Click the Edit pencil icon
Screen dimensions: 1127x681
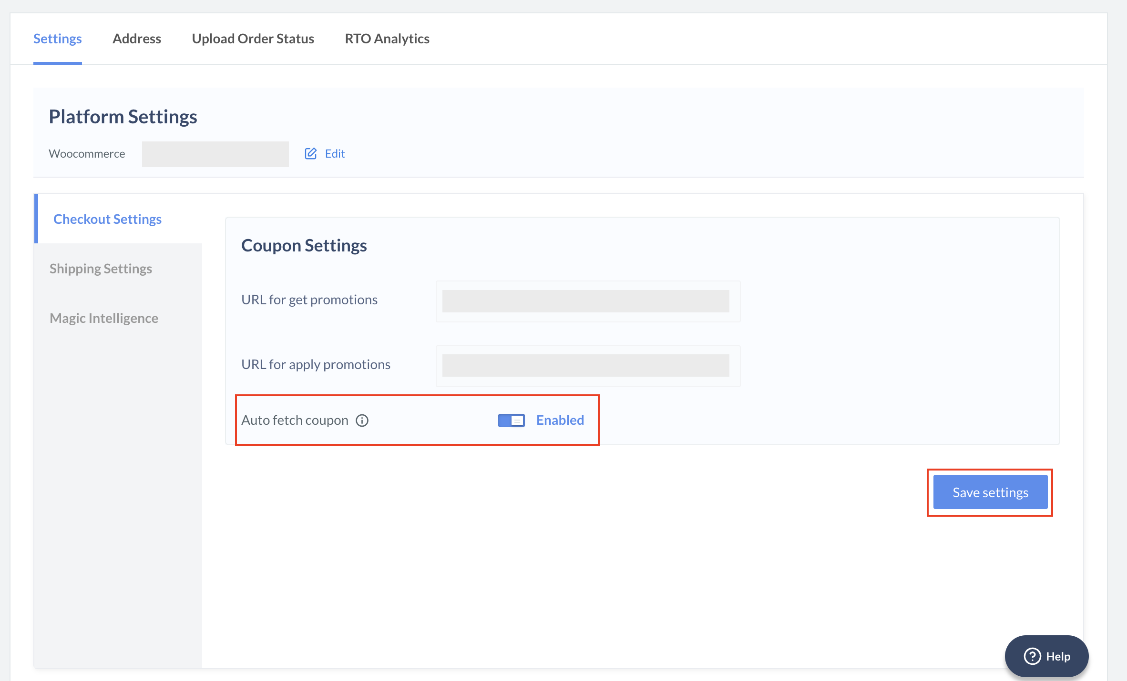(311, 153)
